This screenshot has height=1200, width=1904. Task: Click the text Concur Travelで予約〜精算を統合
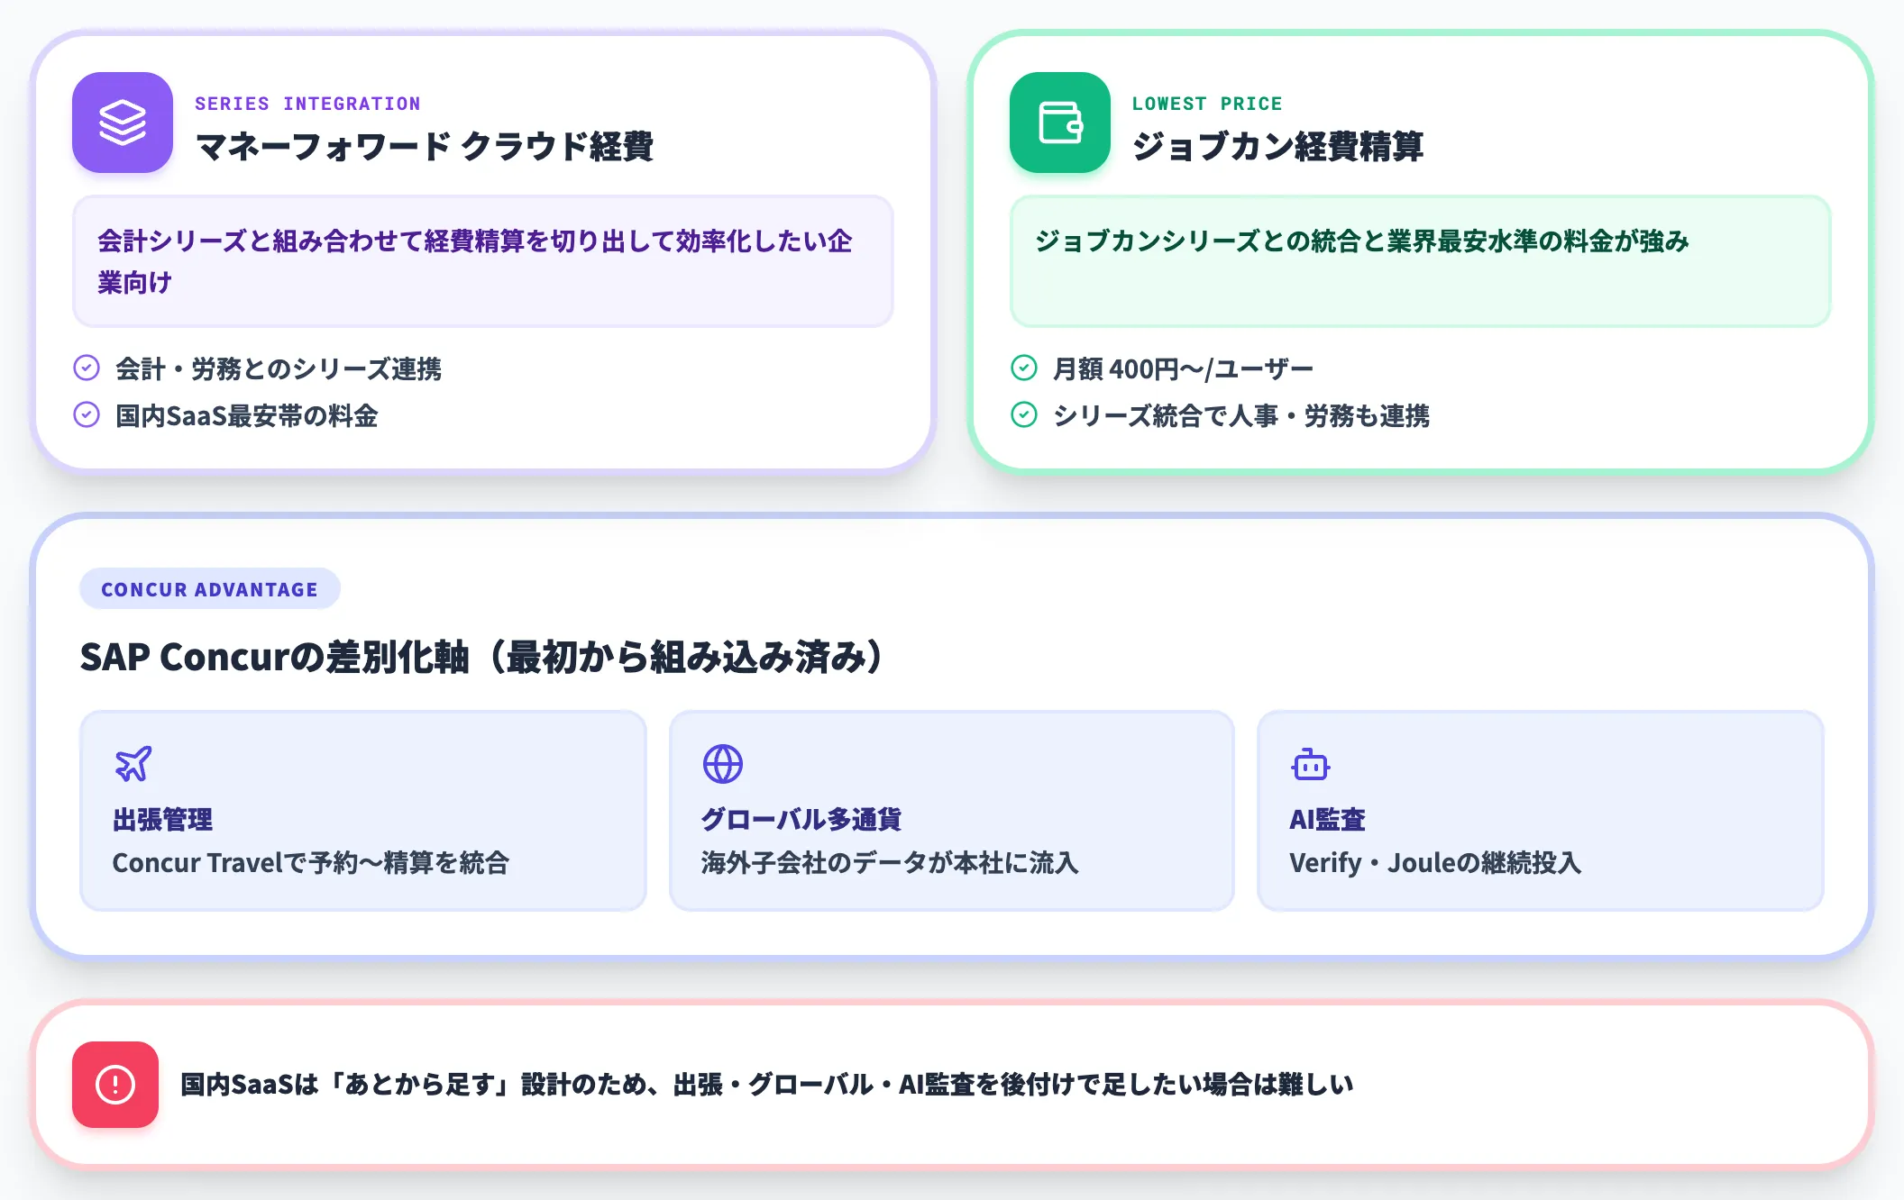[311, 862]
